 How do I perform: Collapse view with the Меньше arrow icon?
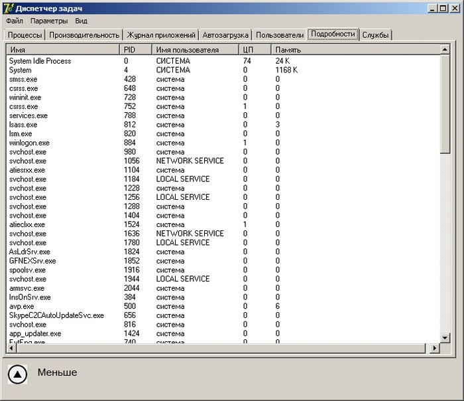tap(17, 374)
